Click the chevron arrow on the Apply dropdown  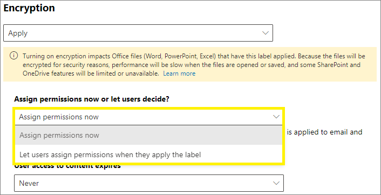pos(266,33)
